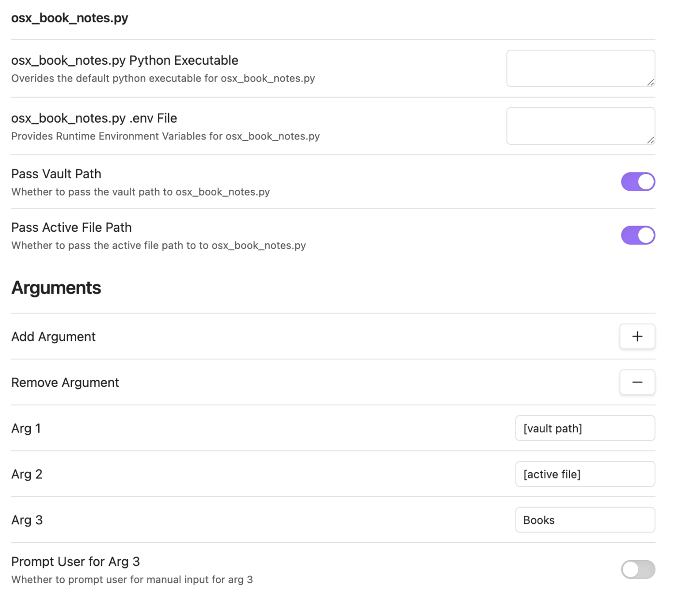
Task: Click the resize grip on .env File box
Action: (651, 141)
